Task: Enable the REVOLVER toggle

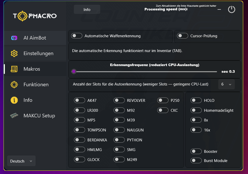Action: click(119, 100)
